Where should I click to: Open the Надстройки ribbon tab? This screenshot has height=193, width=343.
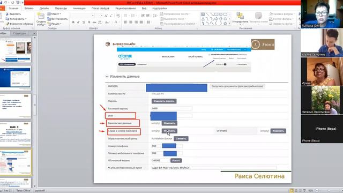160,9
